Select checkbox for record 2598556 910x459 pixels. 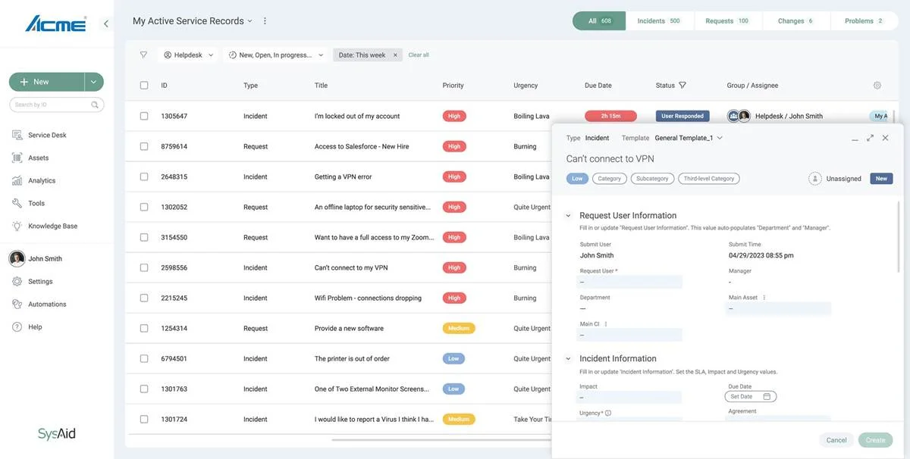(x=144, y=267)
